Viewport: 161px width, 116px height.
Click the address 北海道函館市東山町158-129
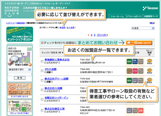click(x=93, y=63)
